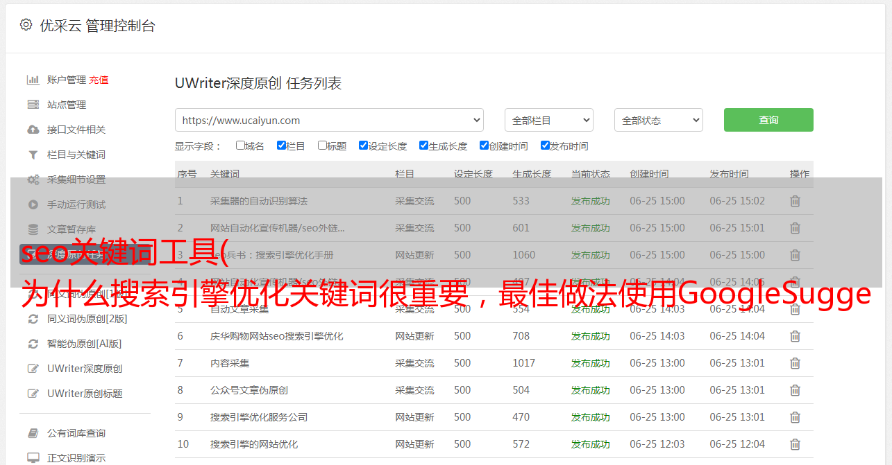Click the 同义词伪原创[2版] refresh icon
The width and height of the screenshot is (892, 465).
click(33, 319)
